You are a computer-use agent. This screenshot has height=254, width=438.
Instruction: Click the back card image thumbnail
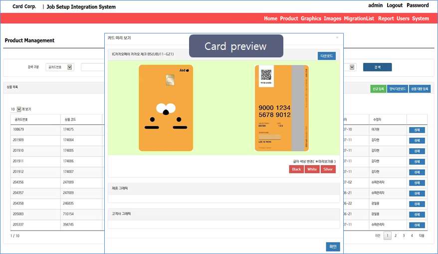tap(281, 108)
